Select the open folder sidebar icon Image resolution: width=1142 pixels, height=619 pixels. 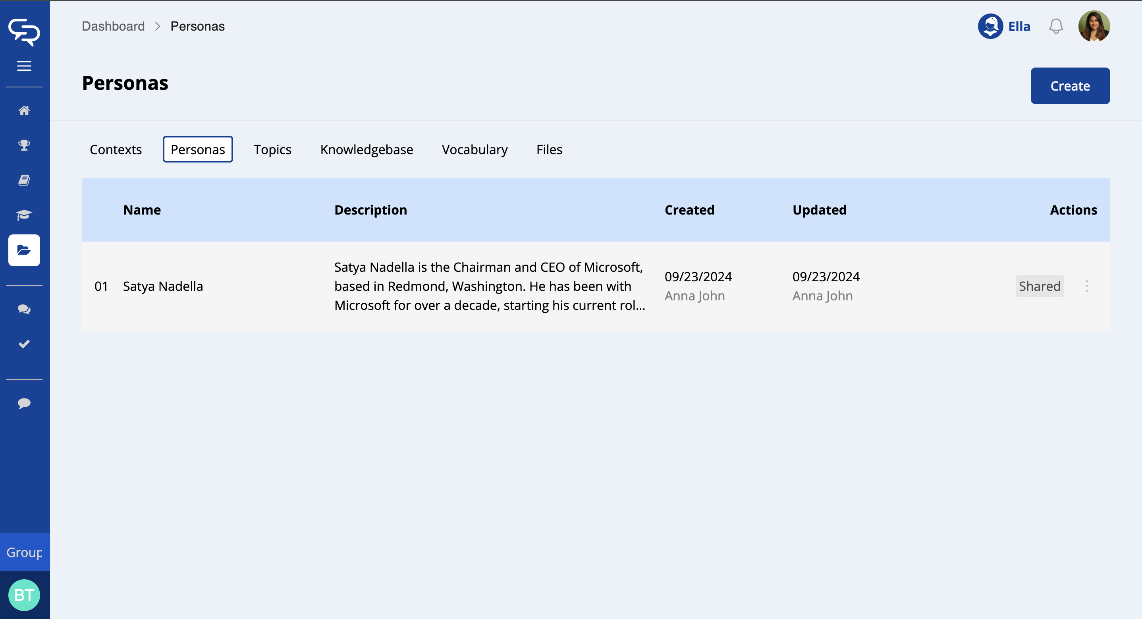(x=24, y=250)
